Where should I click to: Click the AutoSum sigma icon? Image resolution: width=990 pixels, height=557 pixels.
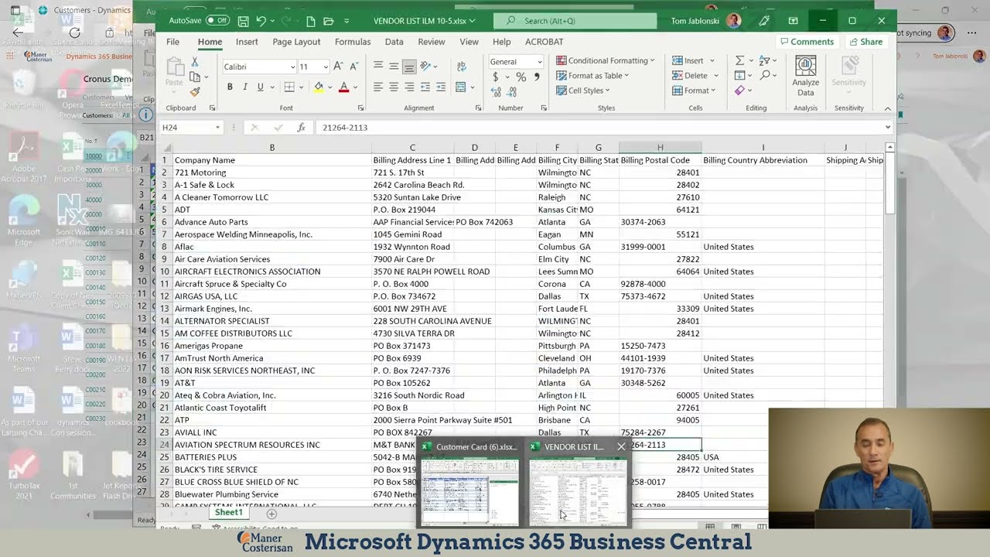(740, 60)
